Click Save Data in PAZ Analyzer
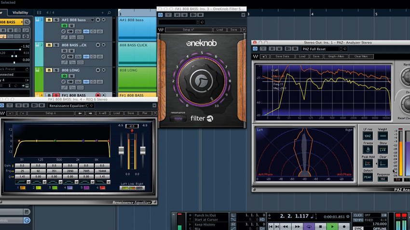410x230 pixels. pos(282,56)
